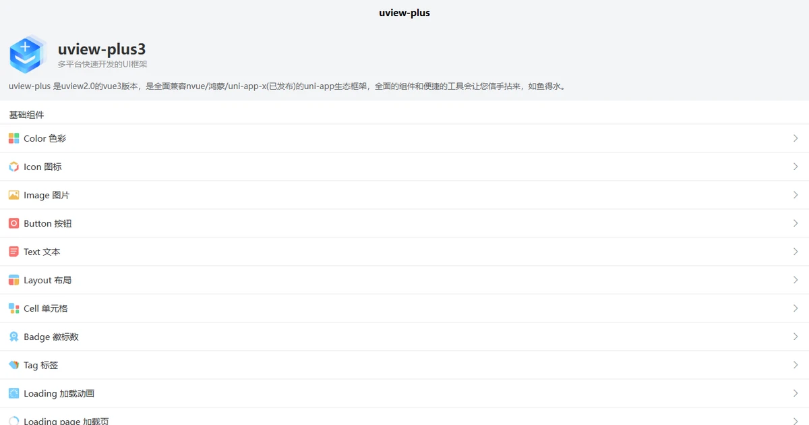Open Tag 标签 via its right chevron
The image size is (809, 425).
[796, 365]
